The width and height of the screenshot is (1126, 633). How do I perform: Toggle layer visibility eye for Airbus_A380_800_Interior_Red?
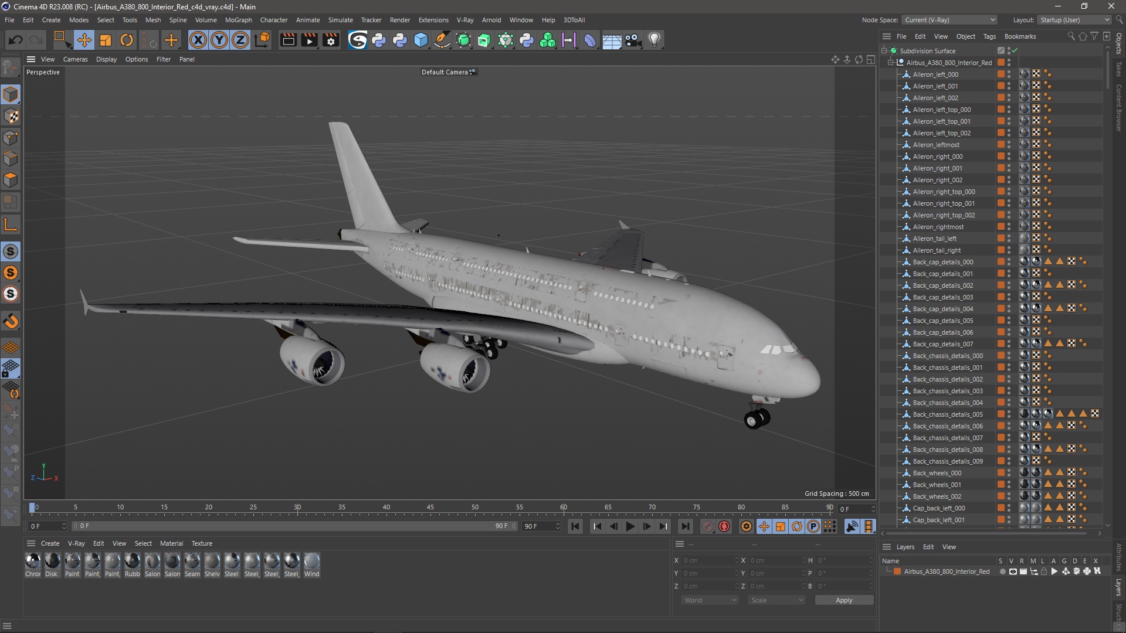tap(1013, 571)
